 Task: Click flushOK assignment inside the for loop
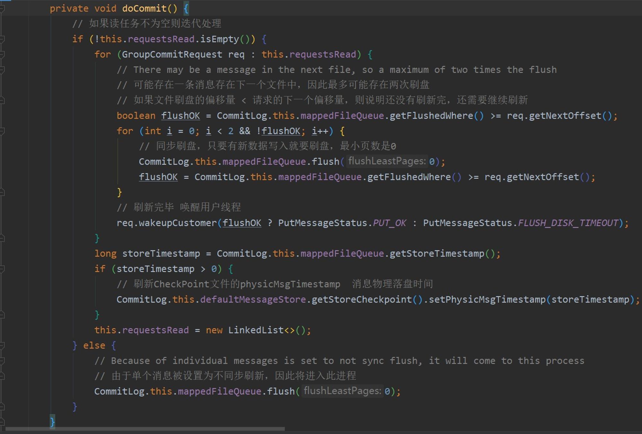(x=158, y=177)
